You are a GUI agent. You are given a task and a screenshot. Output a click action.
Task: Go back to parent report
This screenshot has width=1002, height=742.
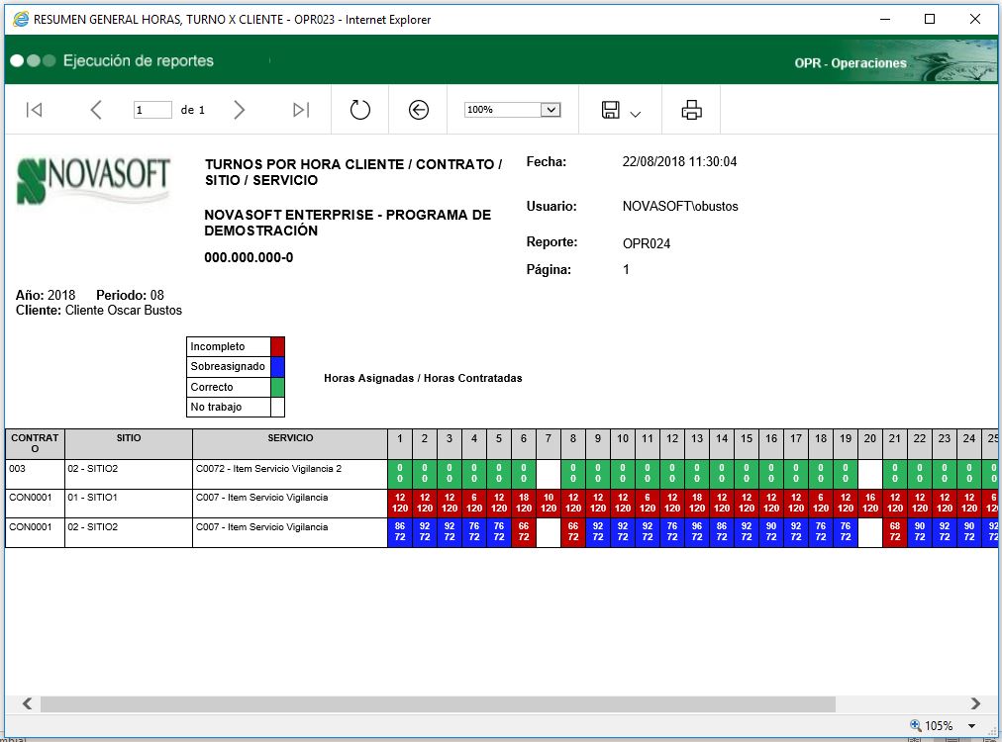pyautogui.click(x=419, y=110)
